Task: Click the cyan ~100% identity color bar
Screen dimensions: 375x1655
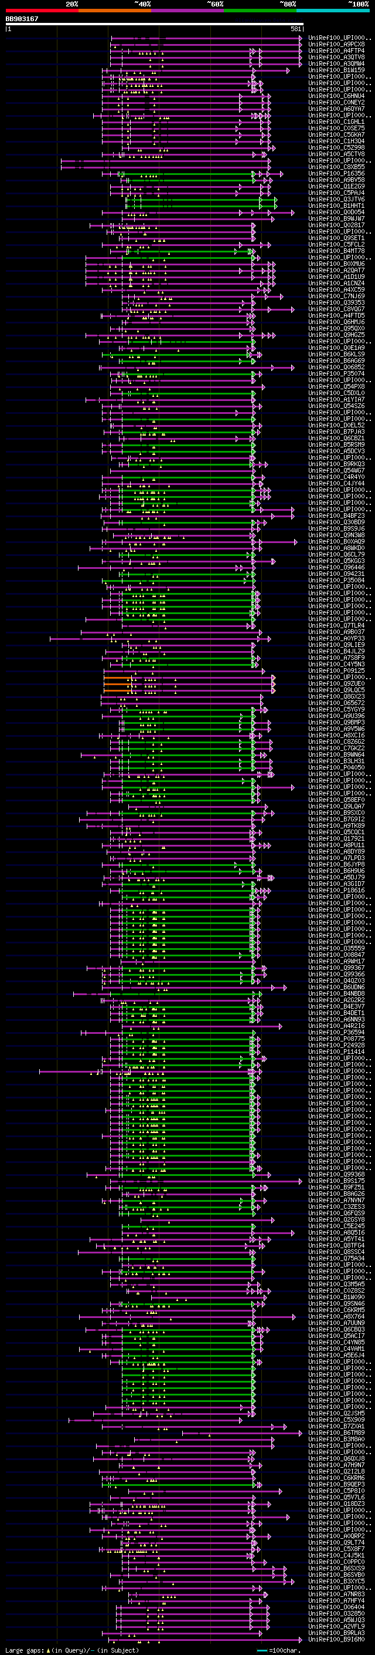Action: click(333, 11)
